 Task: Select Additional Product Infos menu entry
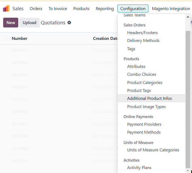[x=149, y=99]
